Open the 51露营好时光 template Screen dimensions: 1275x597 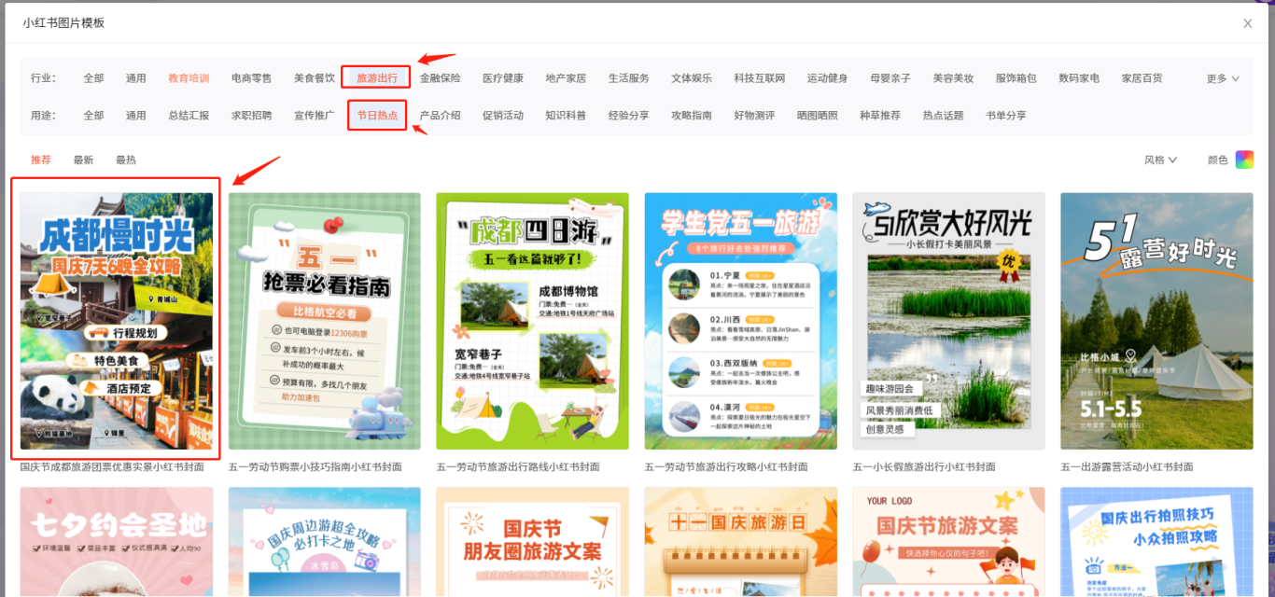pos(1156,321)
